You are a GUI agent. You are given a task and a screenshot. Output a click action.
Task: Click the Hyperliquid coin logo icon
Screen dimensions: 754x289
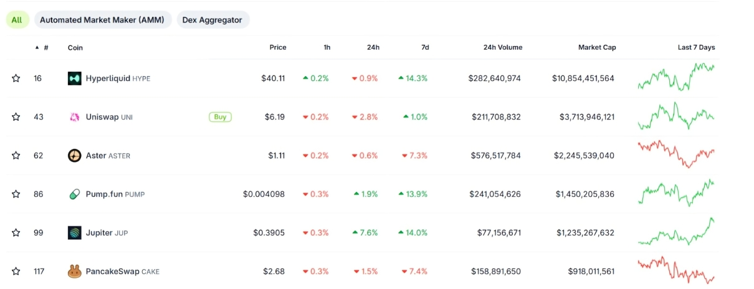coord(74,78)
